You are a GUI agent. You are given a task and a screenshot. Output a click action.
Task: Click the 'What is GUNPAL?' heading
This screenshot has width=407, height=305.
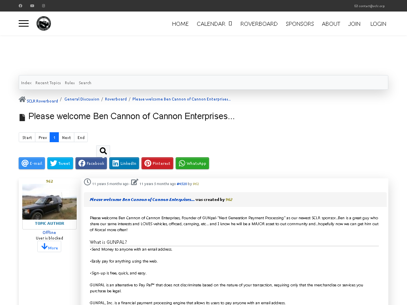pyautogui.click(x=108, y=242)
